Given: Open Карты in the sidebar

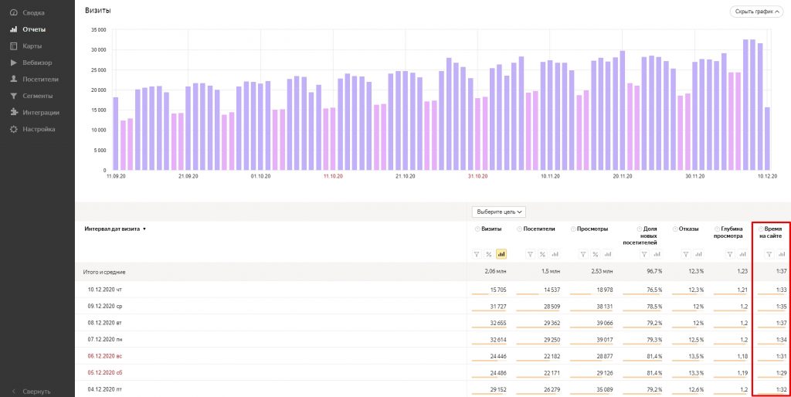Looking at the screenshot, I should 32,46.
